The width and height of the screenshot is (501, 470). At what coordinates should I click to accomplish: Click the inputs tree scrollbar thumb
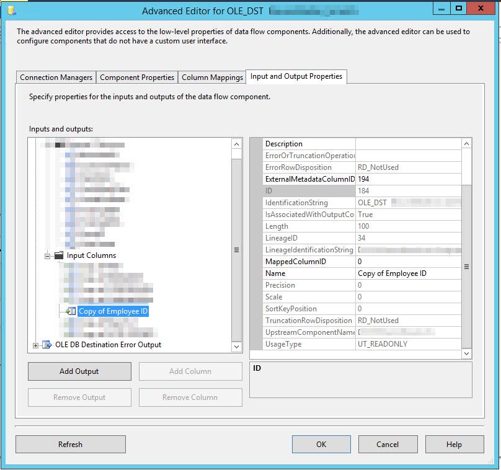tap(236, 250)
